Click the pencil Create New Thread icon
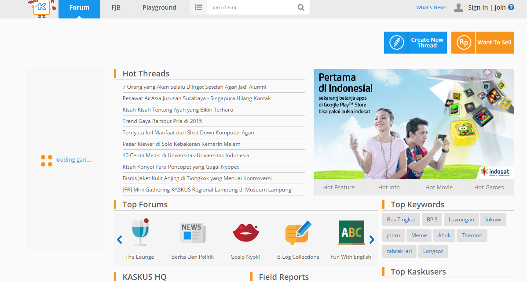The image size is (527, 282). tap(396, 43)
